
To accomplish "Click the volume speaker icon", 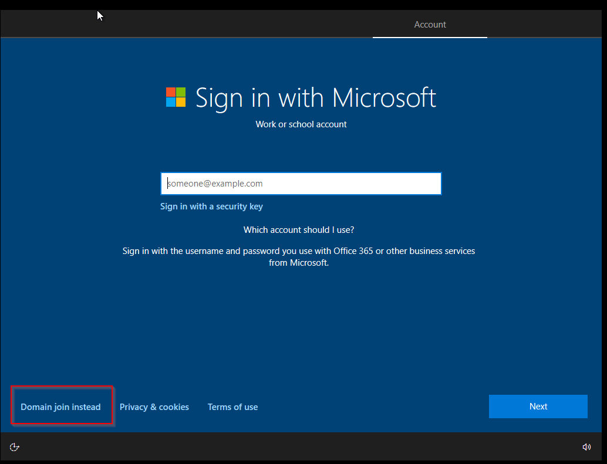I will 586,447.
